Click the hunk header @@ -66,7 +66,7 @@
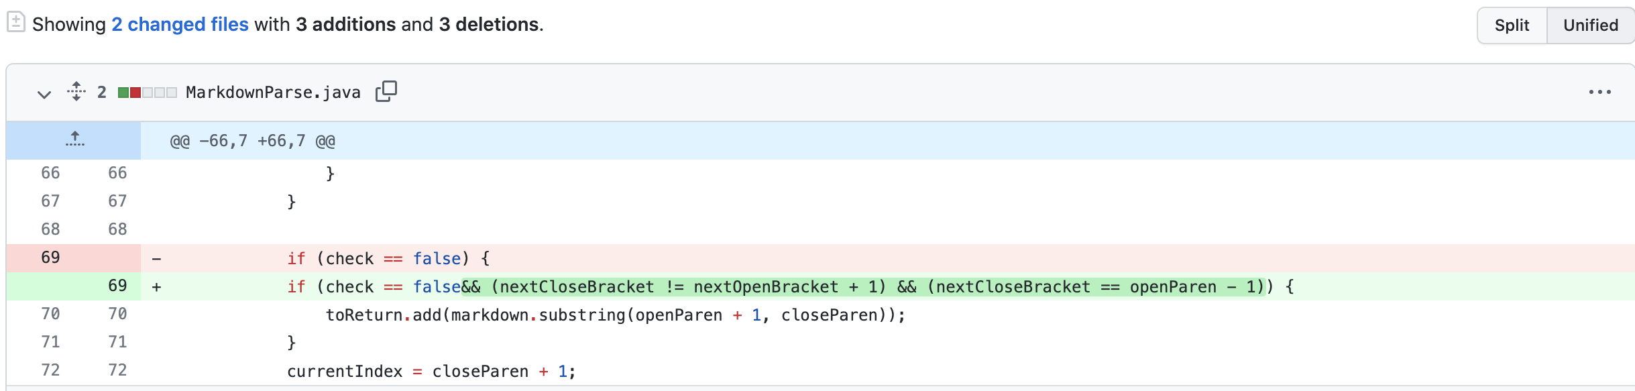 click(252, 141)
